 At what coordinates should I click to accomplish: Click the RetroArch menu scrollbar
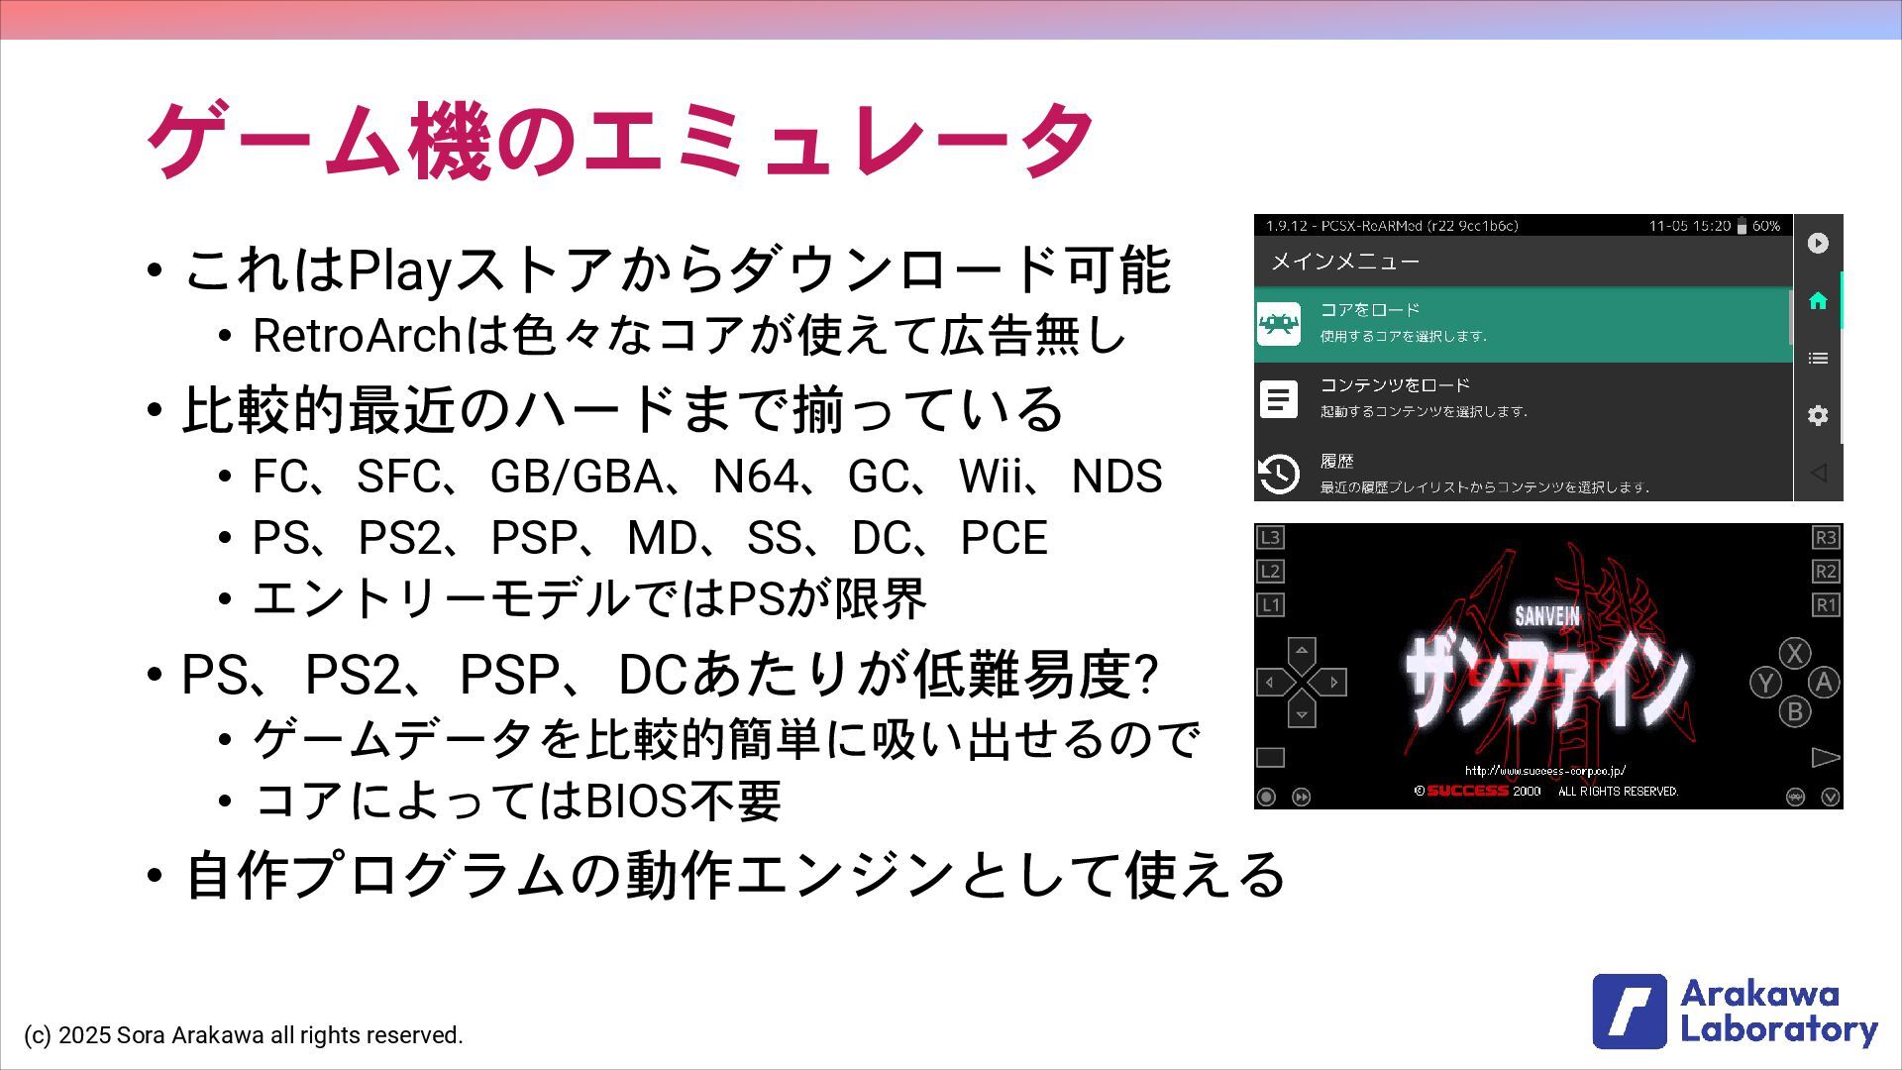pos(1790,317)
